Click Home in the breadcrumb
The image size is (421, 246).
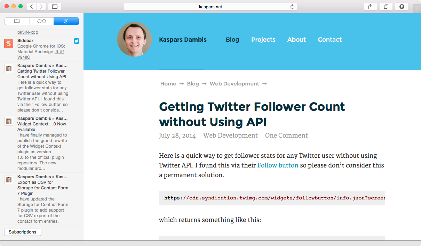[168, 84]
